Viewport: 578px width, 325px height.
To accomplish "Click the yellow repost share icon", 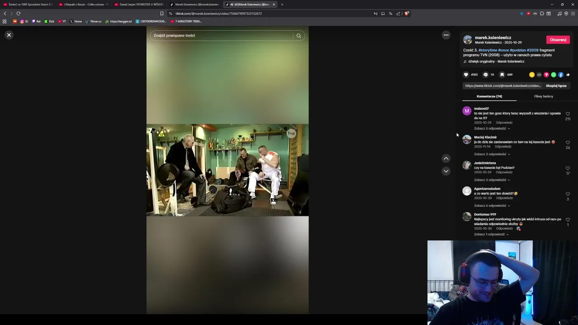I will click(532, 75).
